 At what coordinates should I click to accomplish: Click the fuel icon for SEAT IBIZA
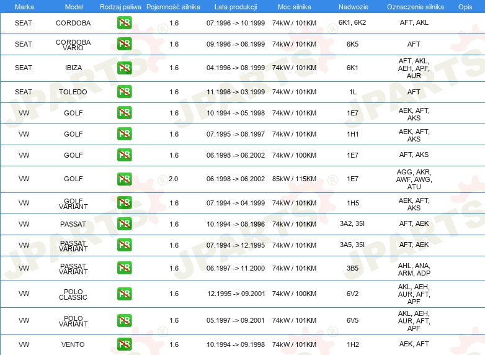[124, 68]
